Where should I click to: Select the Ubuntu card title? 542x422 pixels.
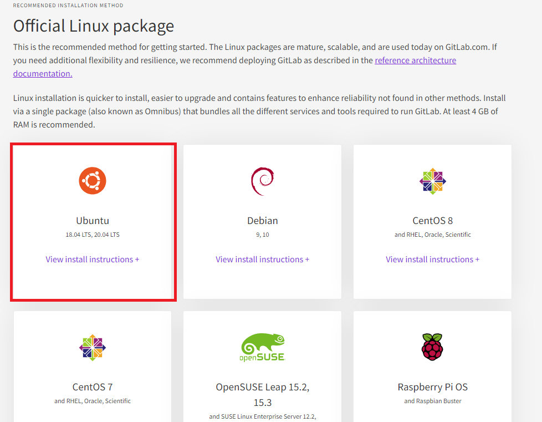[93, 221]
